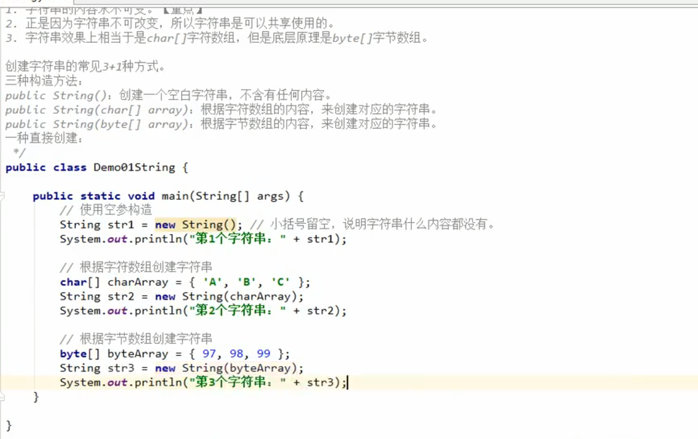698x439 pixels.
Task: Click the highlighted new String() expression
Action: 195,224
